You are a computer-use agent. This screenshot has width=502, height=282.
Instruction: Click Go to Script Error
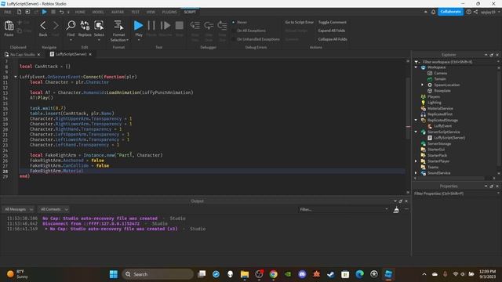pos(300,23)
